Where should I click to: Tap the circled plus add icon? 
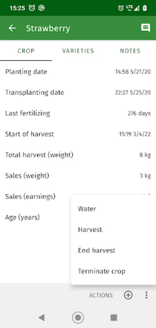click(x=128, y=295)
